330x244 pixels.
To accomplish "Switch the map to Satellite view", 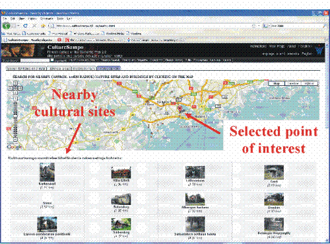I will tap(293, 83).
